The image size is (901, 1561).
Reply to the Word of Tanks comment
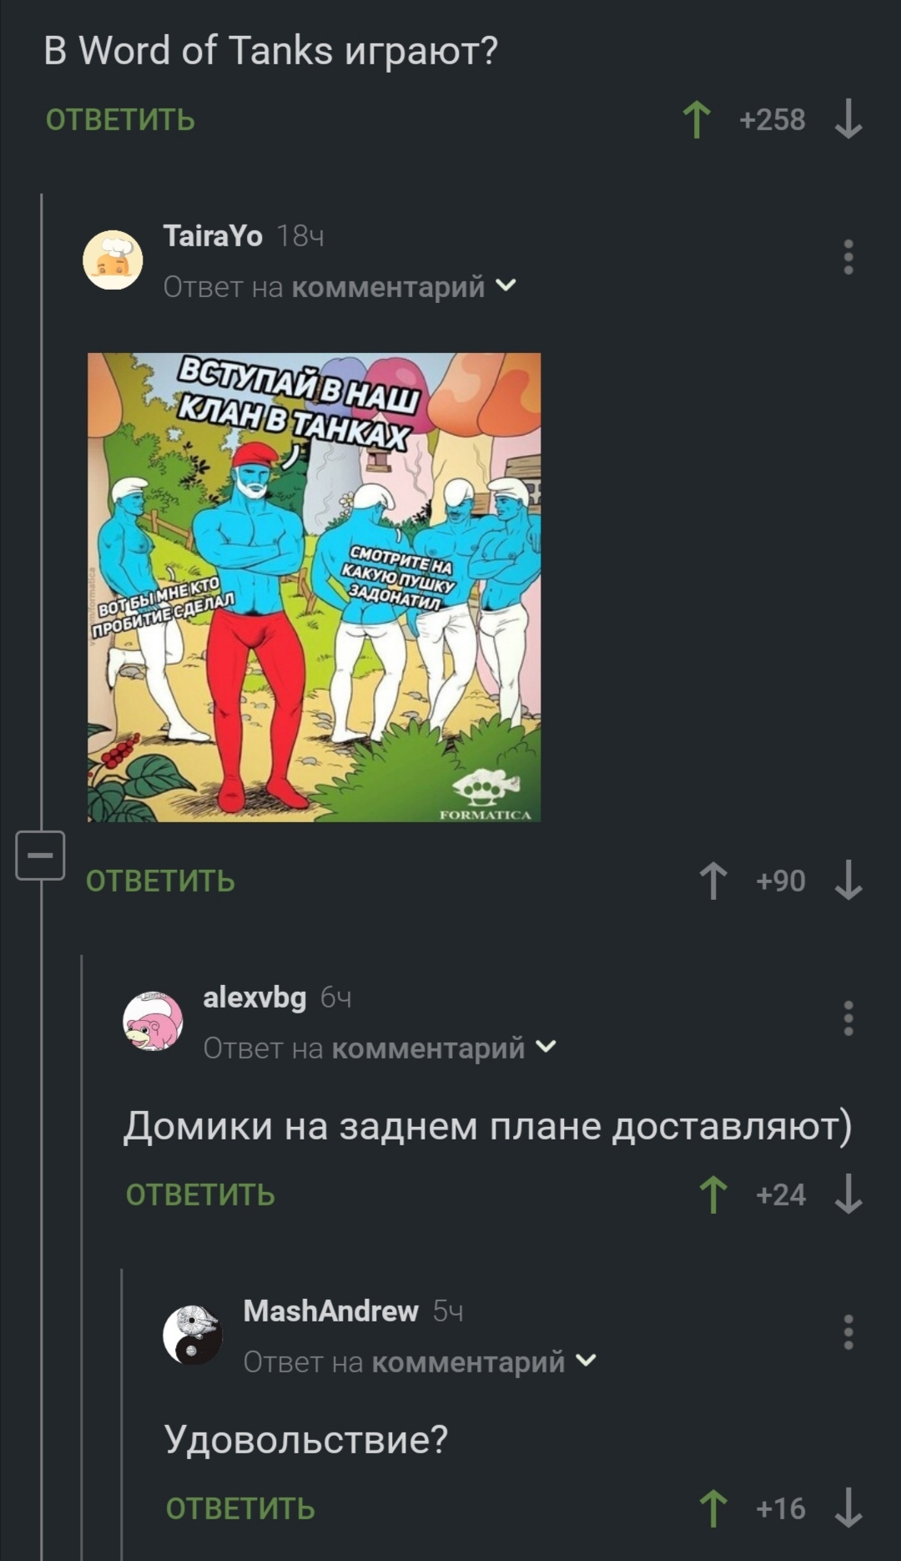point(120,120)
